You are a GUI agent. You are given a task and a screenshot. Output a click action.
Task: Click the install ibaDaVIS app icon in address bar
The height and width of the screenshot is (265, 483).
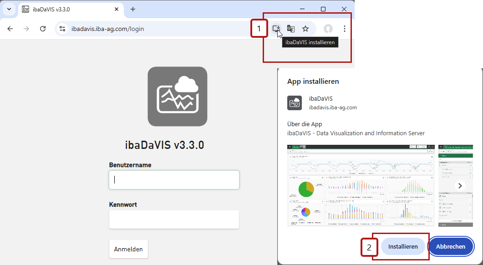coord(276,29)
